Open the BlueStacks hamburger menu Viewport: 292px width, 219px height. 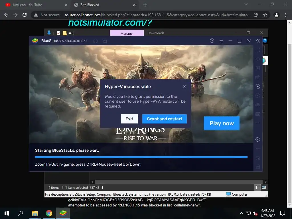(221, 40)
